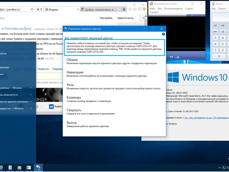The height and width of the screenshot is (172, 229).
Task: Click the smiley feedback icon in Internet Explorer
Action: pyautogui.click(x=144, y=9)
